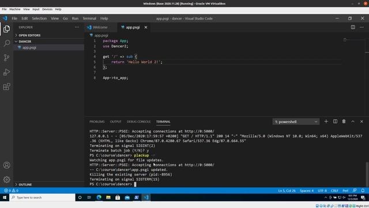
Task: Change line ending via CRLF
Action: 334,191
